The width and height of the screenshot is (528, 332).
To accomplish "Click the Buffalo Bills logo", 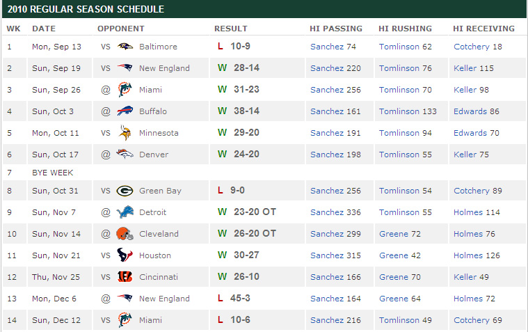I will coord(125,111).
